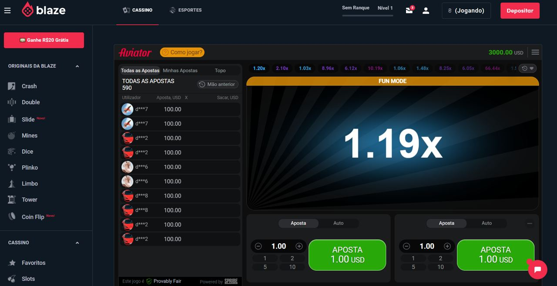Viewport: 557px width, 286px height.
Task: Open the hamburger menu beside blaze logo
Action: click(x=7, y=10)
